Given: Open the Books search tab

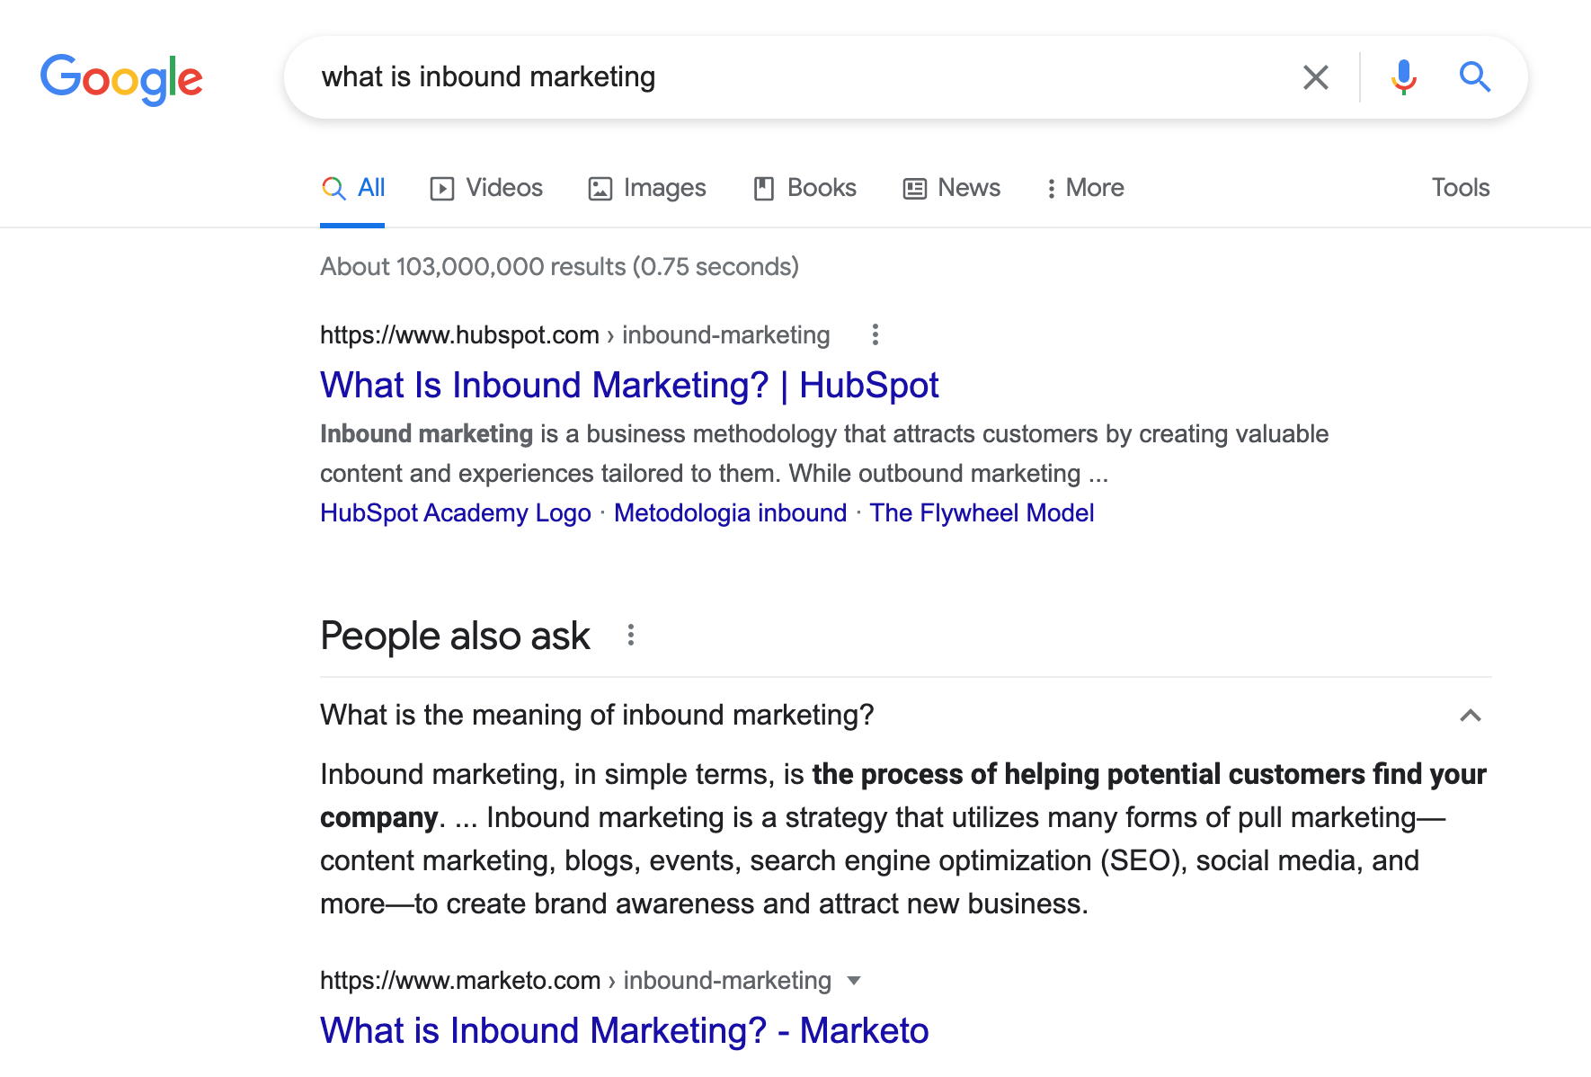Looking at the screenshot, I should 804,188.
